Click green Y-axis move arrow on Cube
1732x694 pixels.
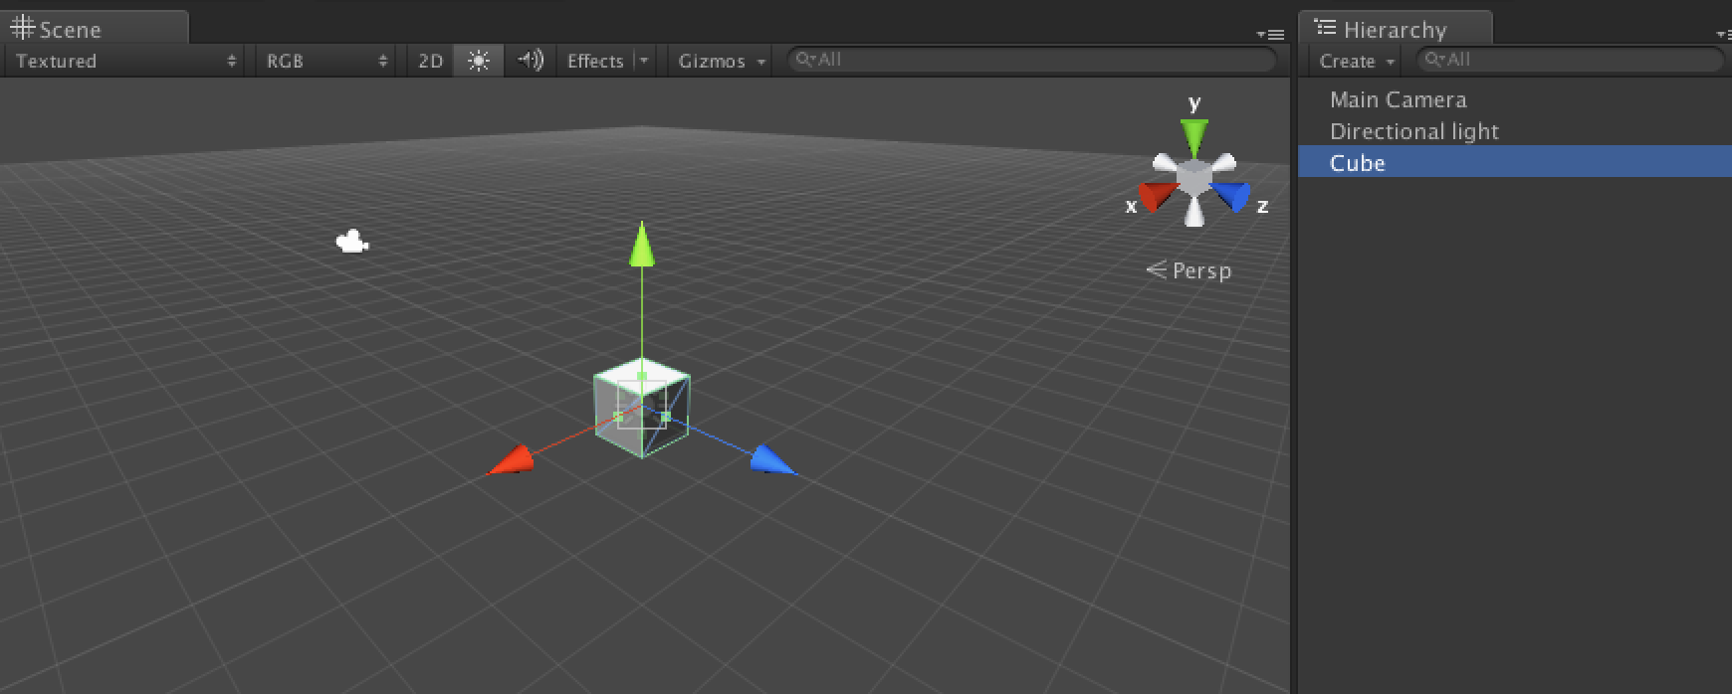pos(642,245)
